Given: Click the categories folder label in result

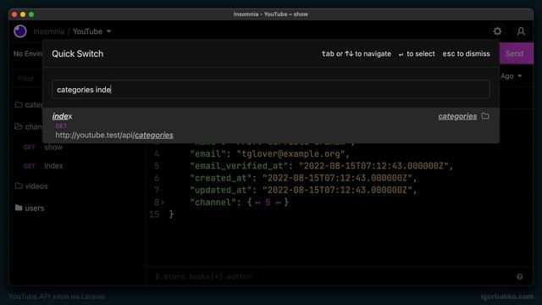Looking at the screenshot, I should click(x=457, y=116).
